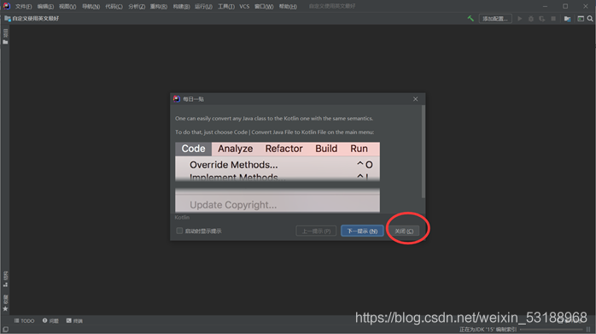Close the tip dialog with its X button
This screenshot has width=596, height=334.
pos(416,99)
